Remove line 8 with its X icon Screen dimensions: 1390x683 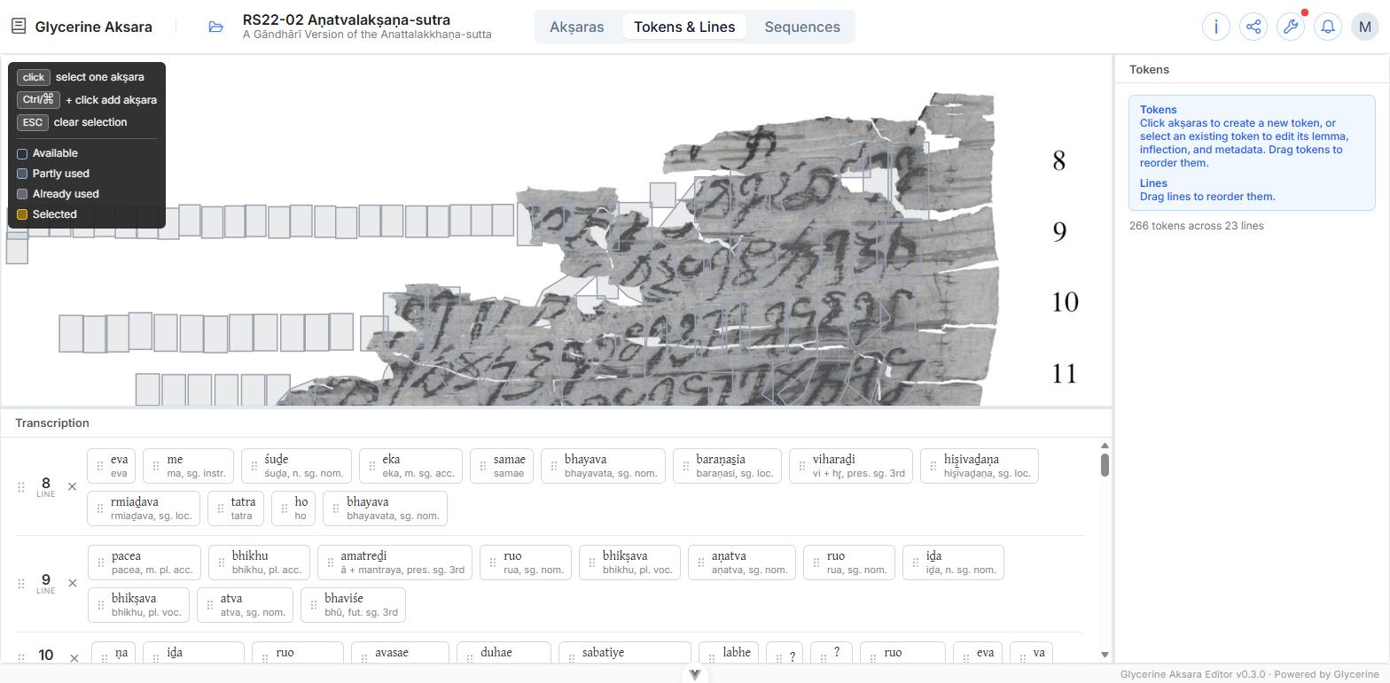coord(73,486)
